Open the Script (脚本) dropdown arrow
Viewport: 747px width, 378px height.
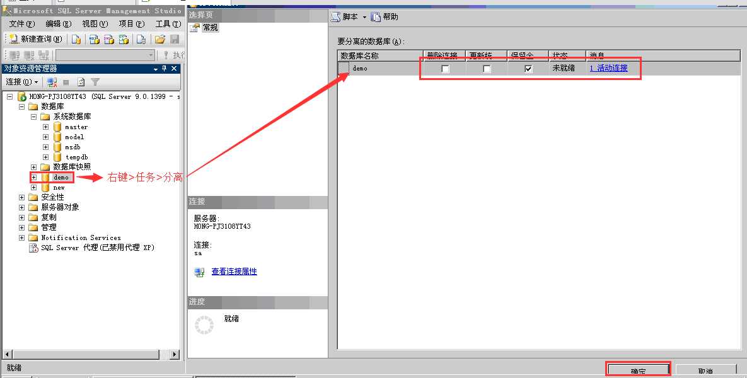tap(365, 17)
